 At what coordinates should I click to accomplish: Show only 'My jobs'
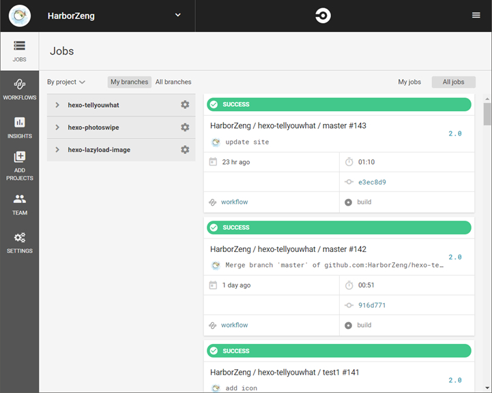(409, 82)
